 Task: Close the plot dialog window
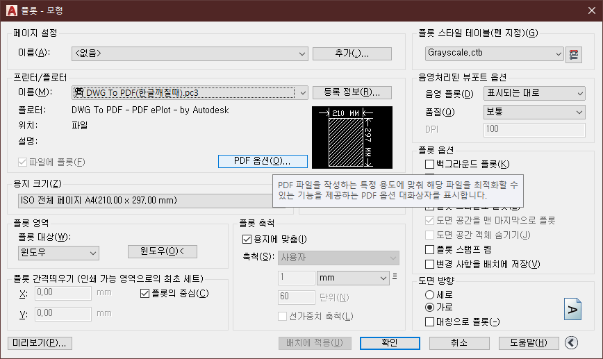(591, 10)
